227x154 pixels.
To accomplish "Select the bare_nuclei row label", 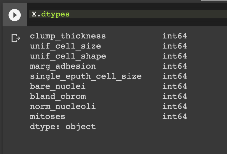I will point(58,86).
